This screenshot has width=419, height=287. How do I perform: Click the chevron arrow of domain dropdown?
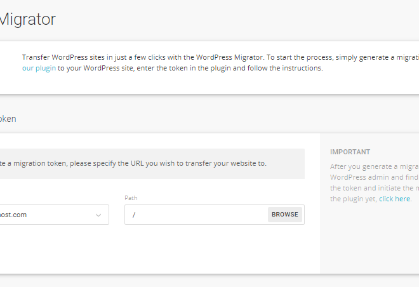(x=98, y=215)
